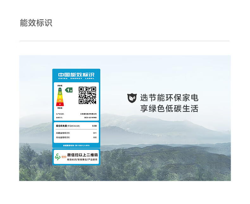This screenshot has height=204, width=250.
Task: Click the model number BCD-521WMBI
Action: [91, 118]
